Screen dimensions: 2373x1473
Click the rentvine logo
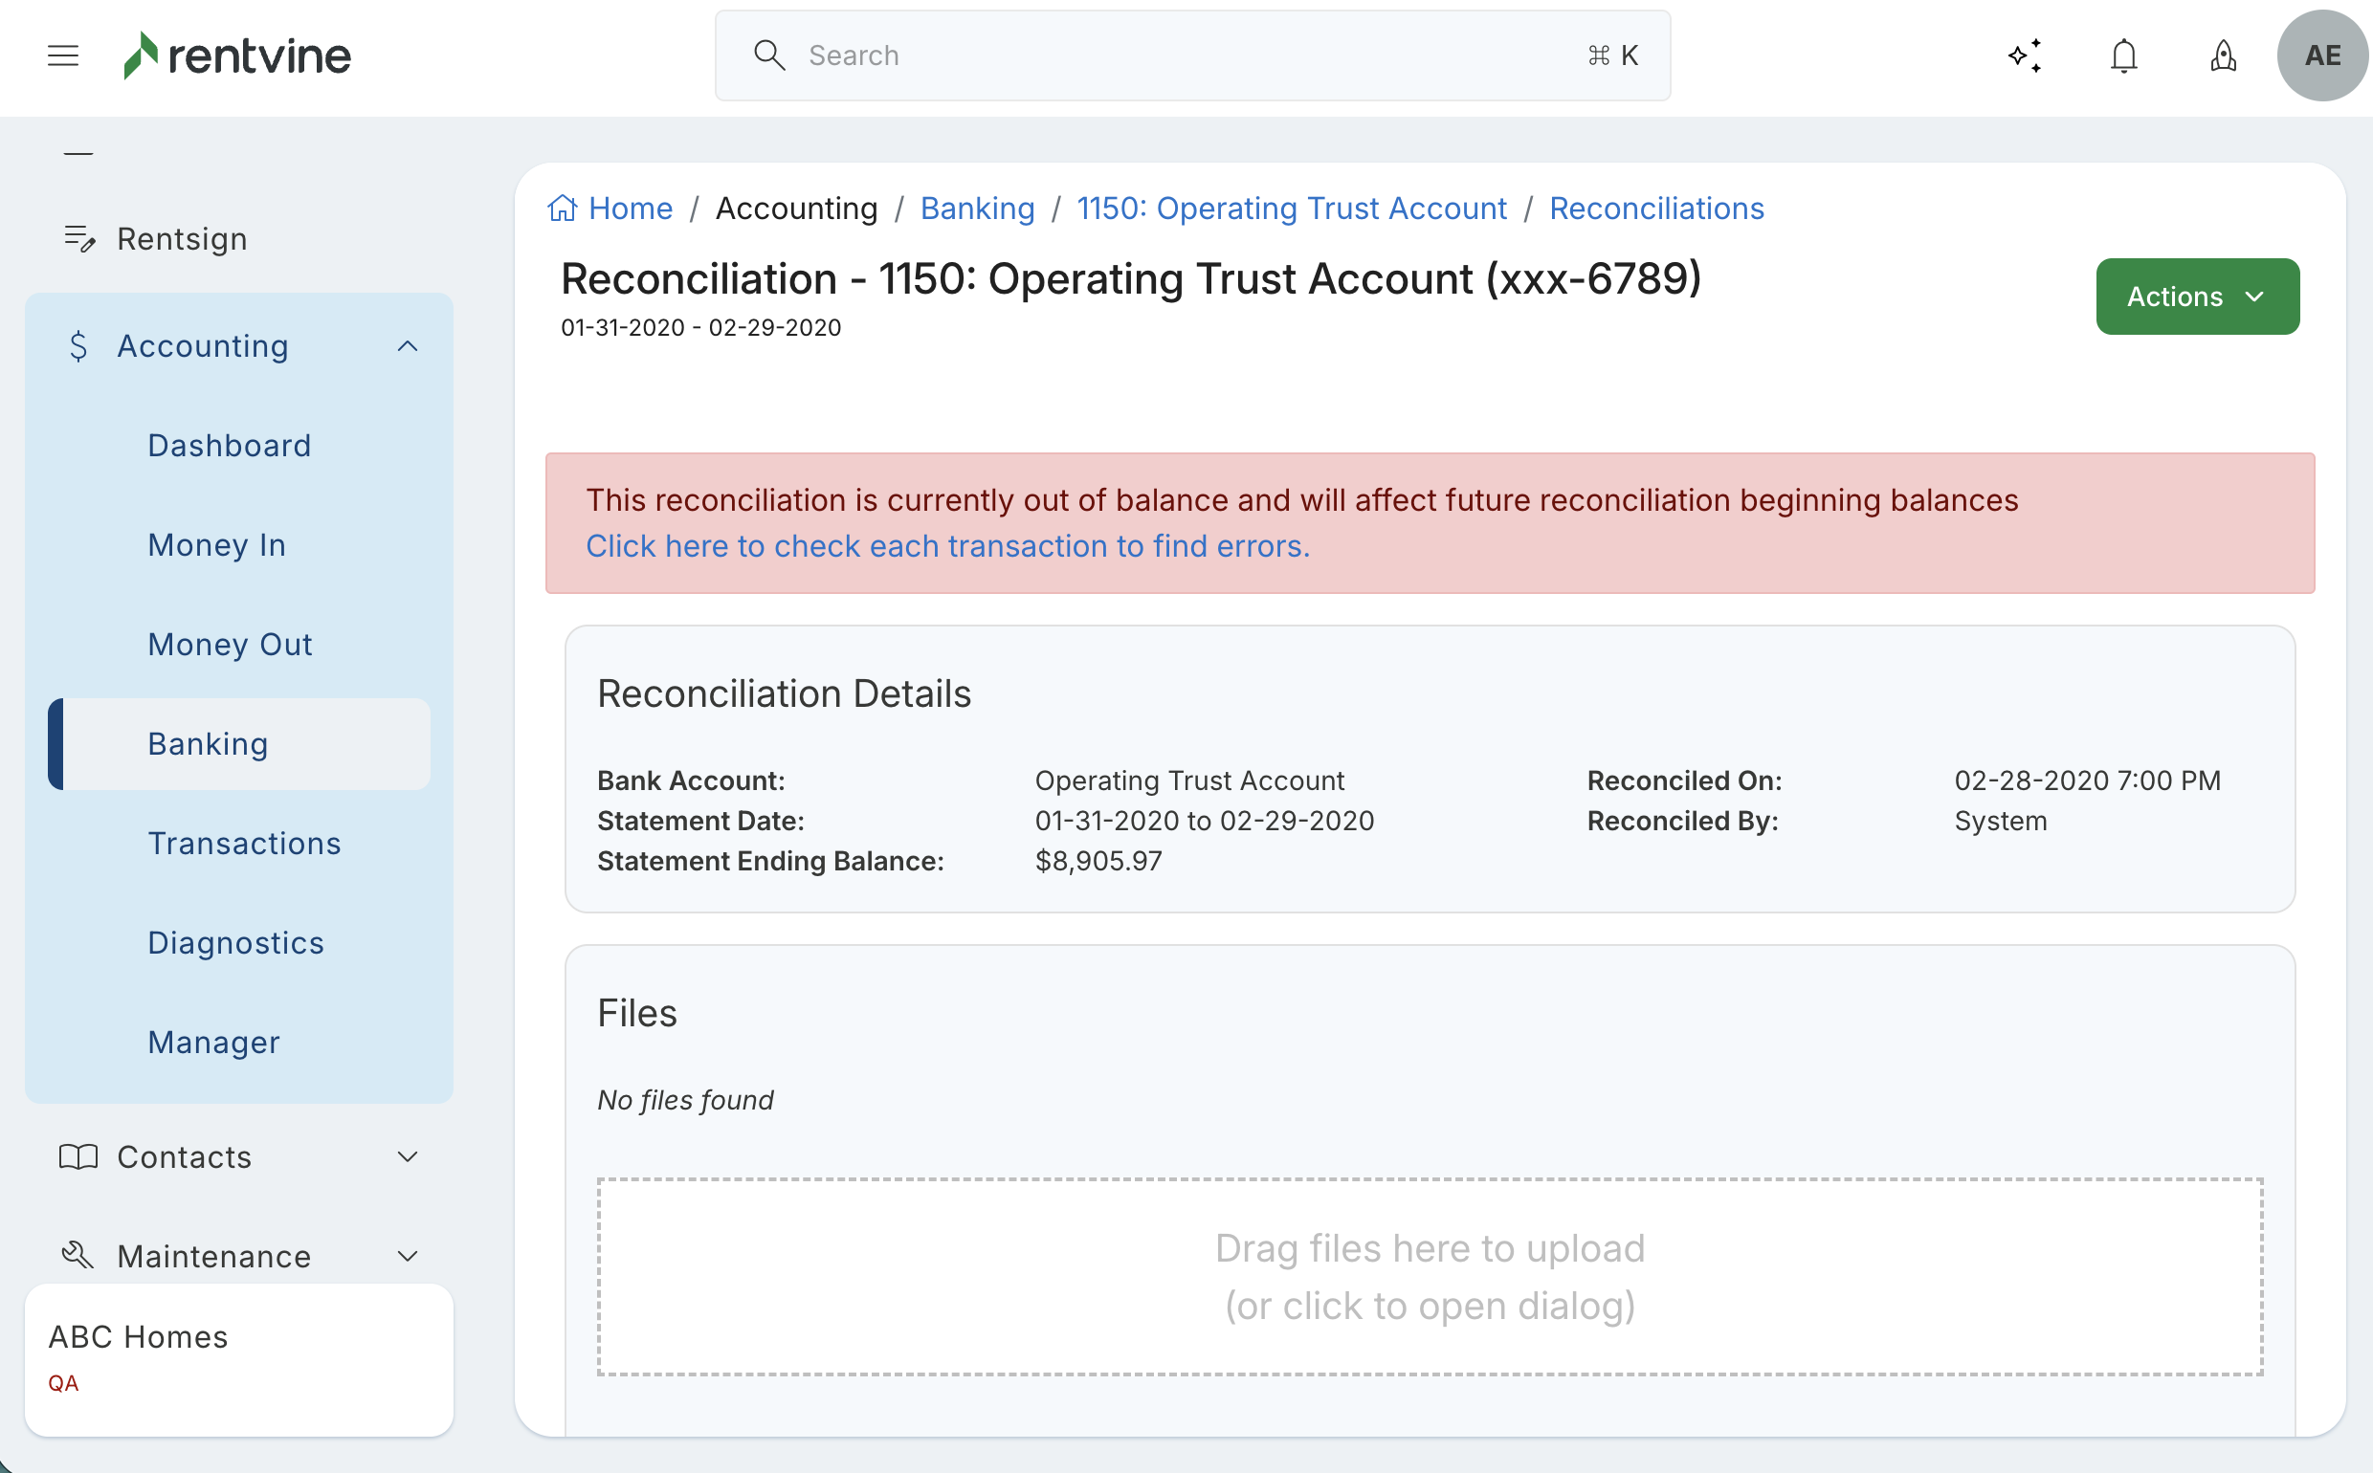[x=236, y=55]
